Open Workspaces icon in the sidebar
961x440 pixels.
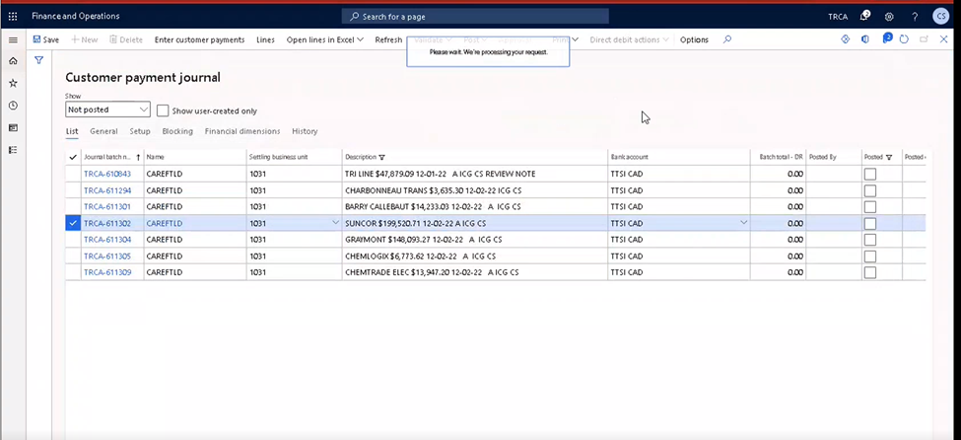tap(13, 127)
